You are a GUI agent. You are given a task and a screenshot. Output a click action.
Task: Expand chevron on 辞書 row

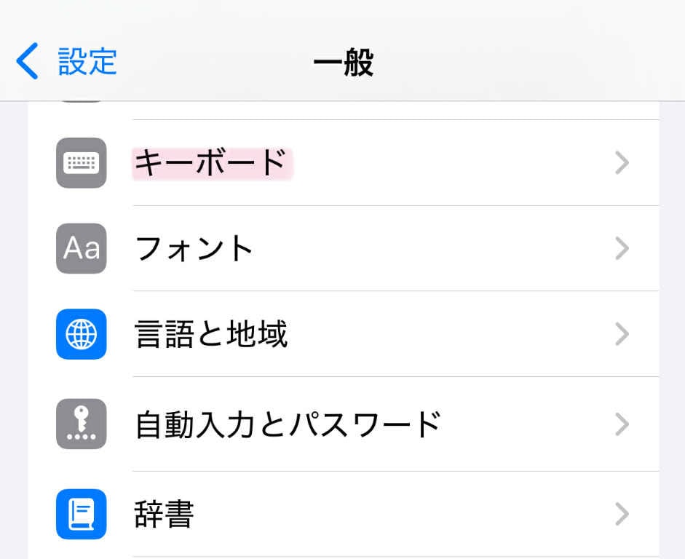(621, 514)
